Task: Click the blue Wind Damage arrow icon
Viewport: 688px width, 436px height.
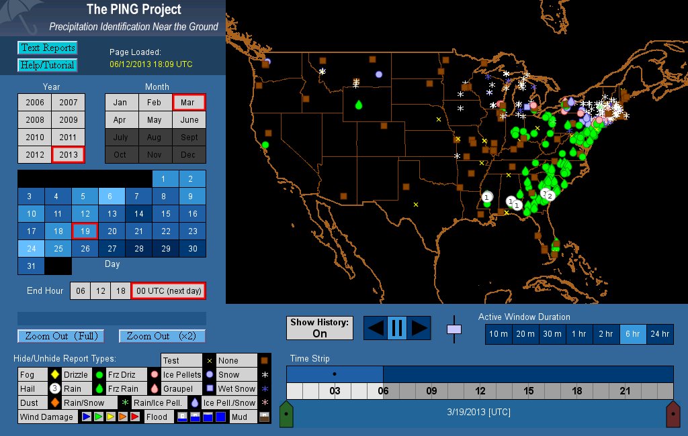Action: tap(86, 417)
